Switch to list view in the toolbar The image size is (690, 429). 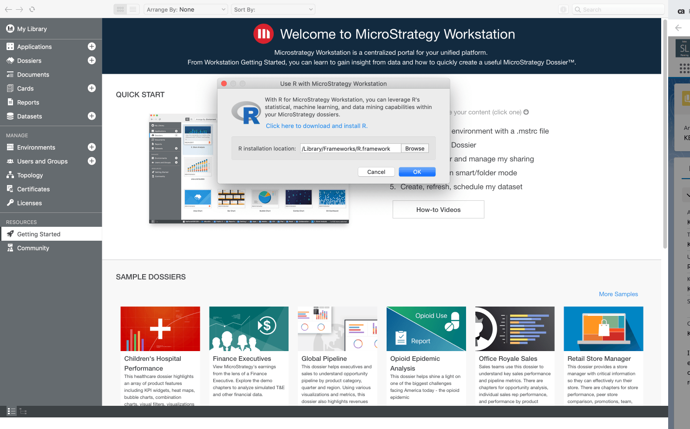click(x=133, y=9)
